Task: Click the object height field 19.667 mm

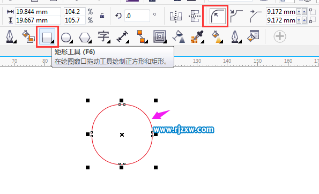Action: [x=38, y=20]
